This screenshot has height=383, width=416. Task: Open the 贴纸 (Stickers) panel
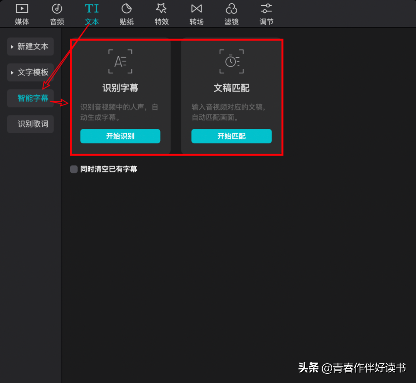tap(127, 13)
